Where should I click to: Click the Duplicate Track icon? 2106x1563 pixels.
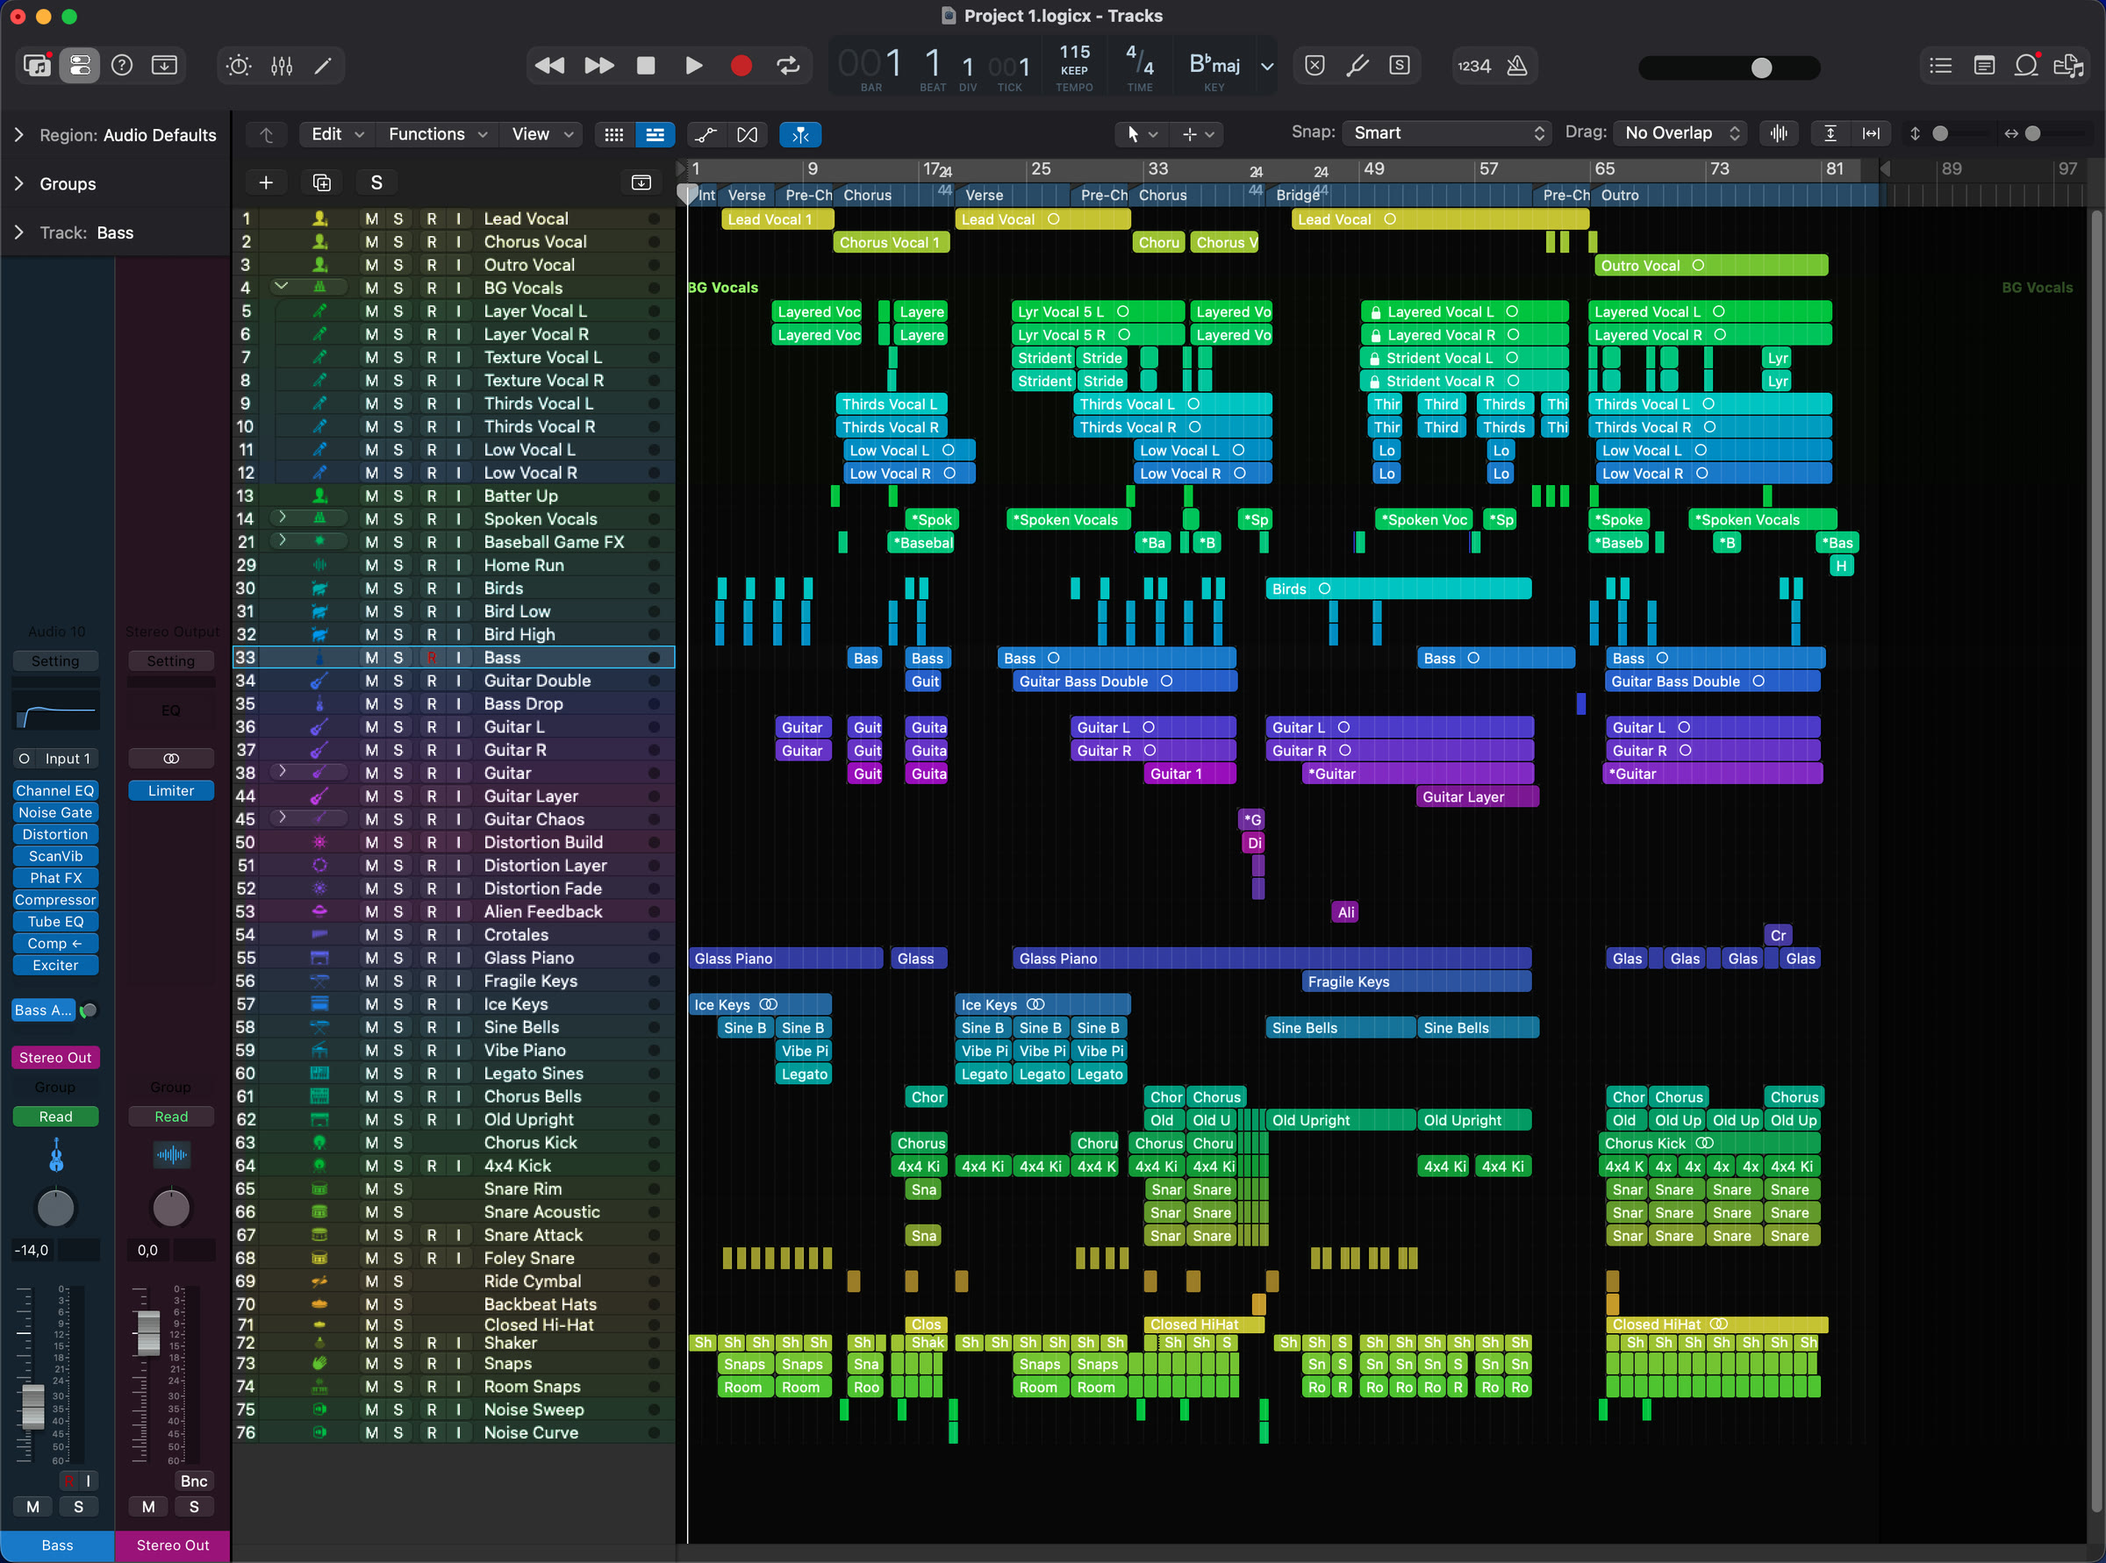coord(322,182)
